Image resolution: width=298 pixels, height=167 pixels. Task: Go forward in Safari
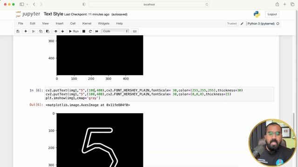(x=41, y=4)
